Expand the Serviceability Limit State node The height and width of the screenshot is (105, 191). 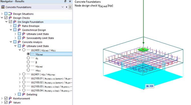15,38
